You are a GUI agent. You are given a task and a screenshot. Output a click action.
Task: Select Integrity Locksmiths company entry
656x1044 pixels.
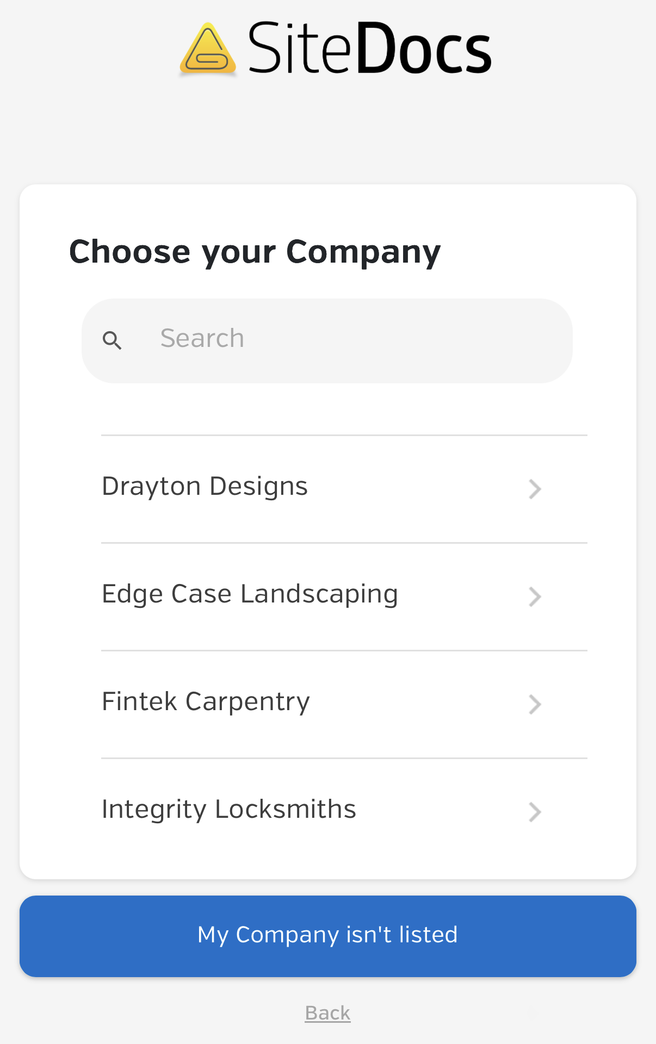(229, 810)
